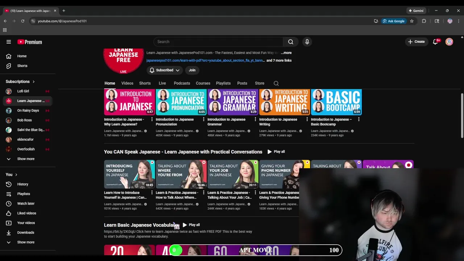This screenshot has height=261, width=464.
Task: Open Overfoolish subscription channel
Action: (28, 149)
